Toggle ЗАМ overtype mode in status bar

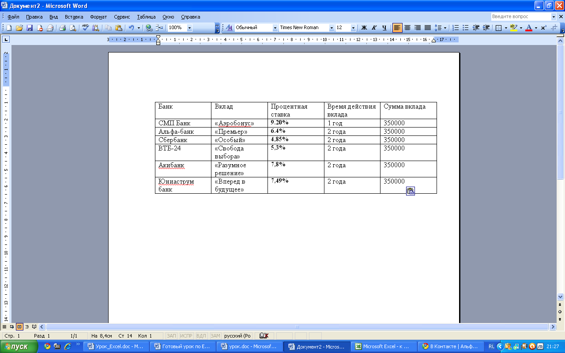tap(215, 336)
